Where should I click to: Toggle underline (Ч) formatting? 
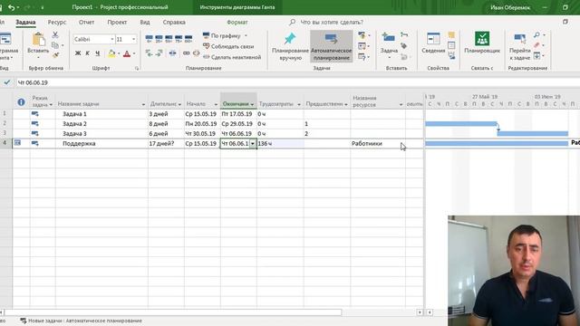tap(97, 53)
